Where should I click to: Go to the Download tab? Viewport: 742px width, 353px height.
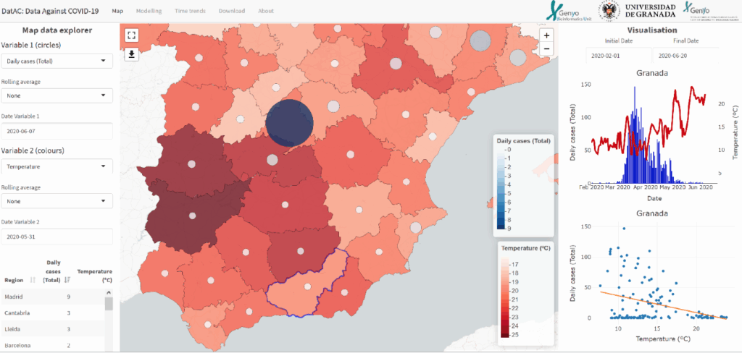tap(232, 11)
